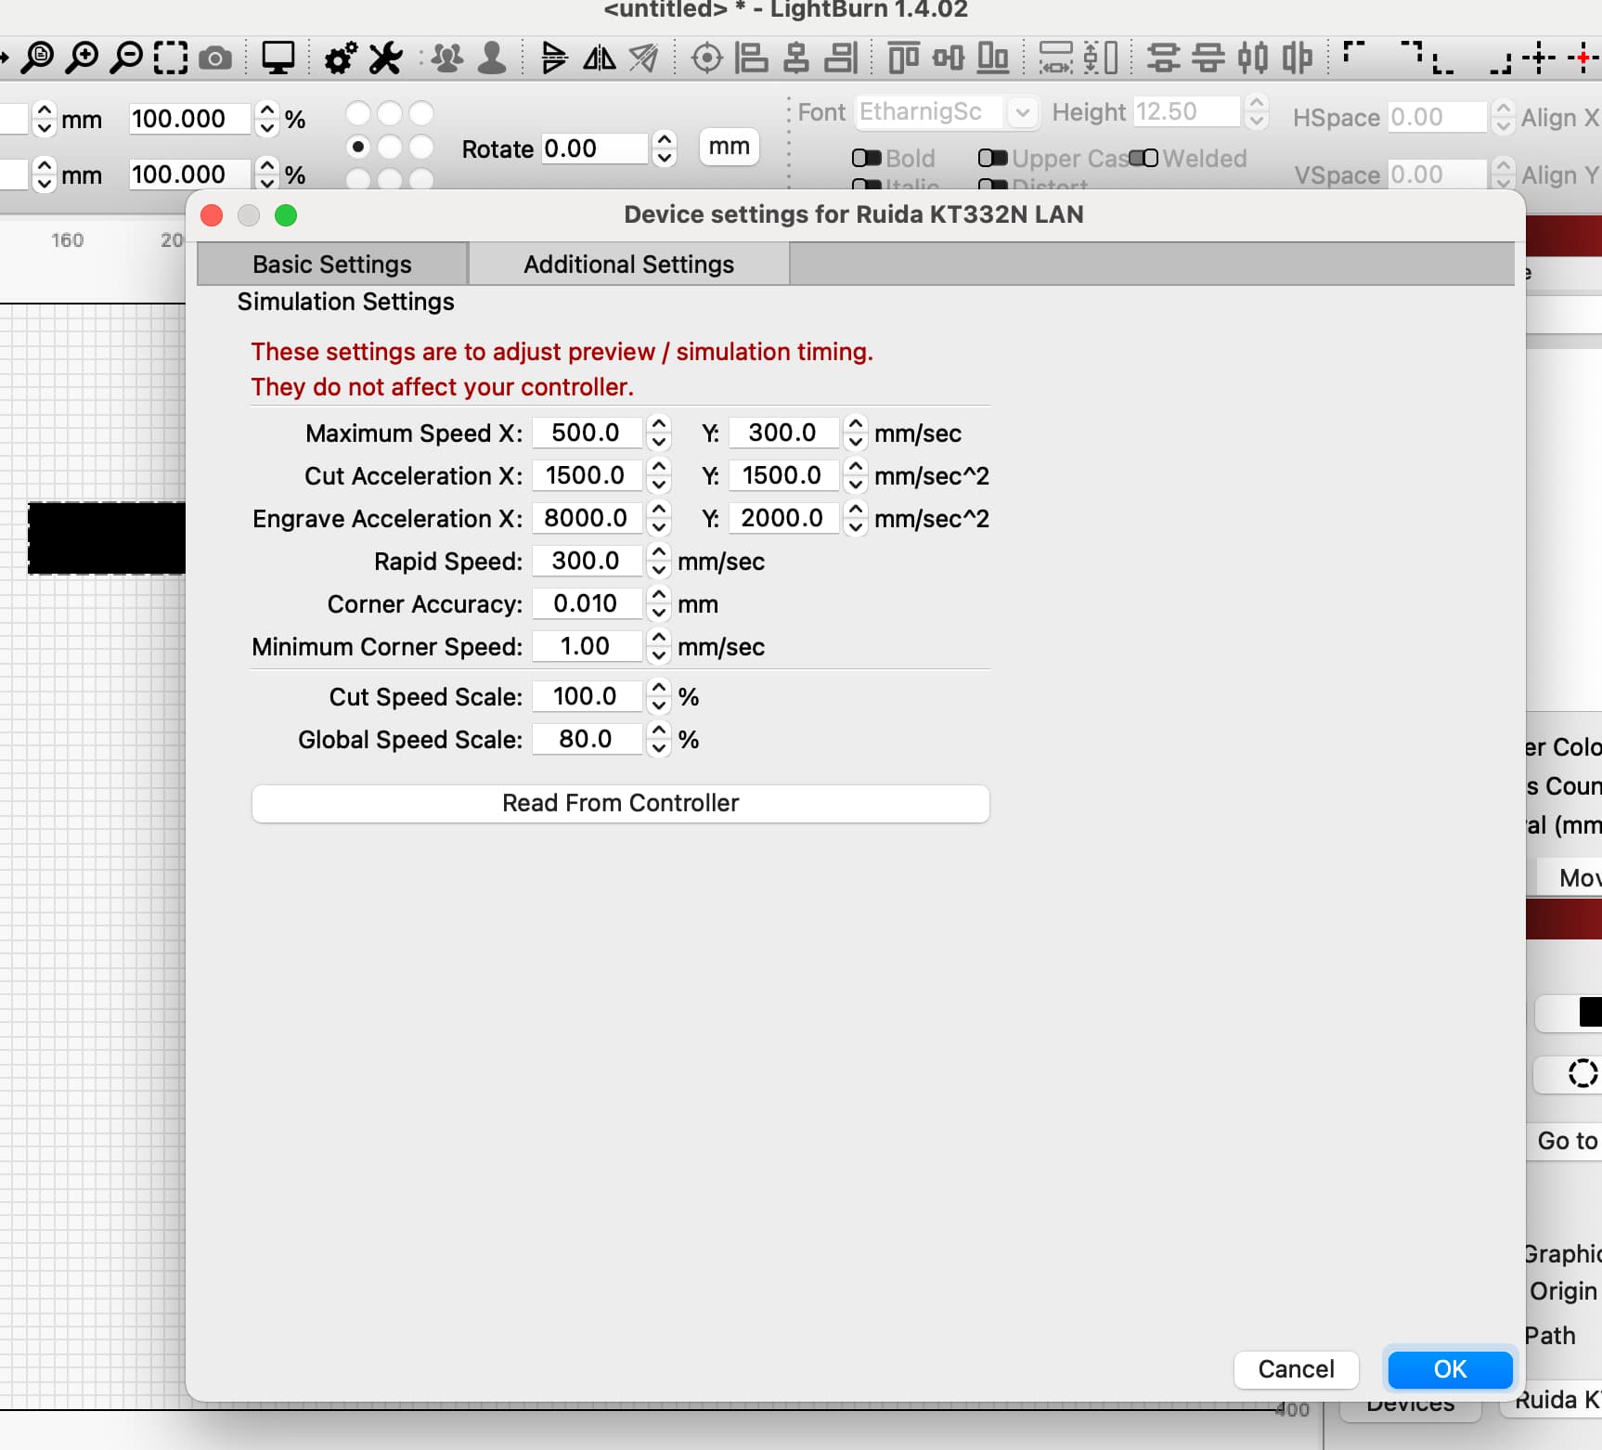Click the Align Right edges icon
The image size is (1602, 1450).
point(841,58)
